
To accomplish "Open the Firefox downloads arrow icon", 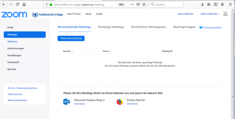I will pos(202,4).
